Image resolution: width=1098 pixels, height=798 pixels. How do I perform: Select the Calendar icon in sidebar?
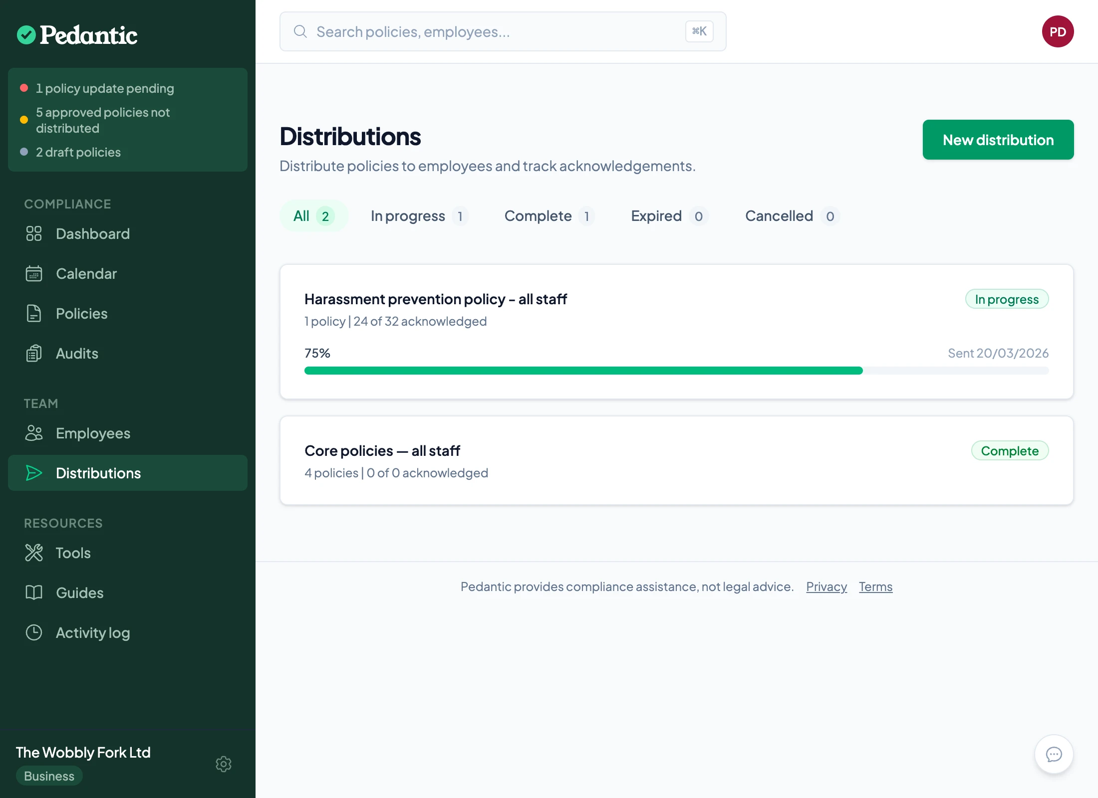click(x=33, y=273)
